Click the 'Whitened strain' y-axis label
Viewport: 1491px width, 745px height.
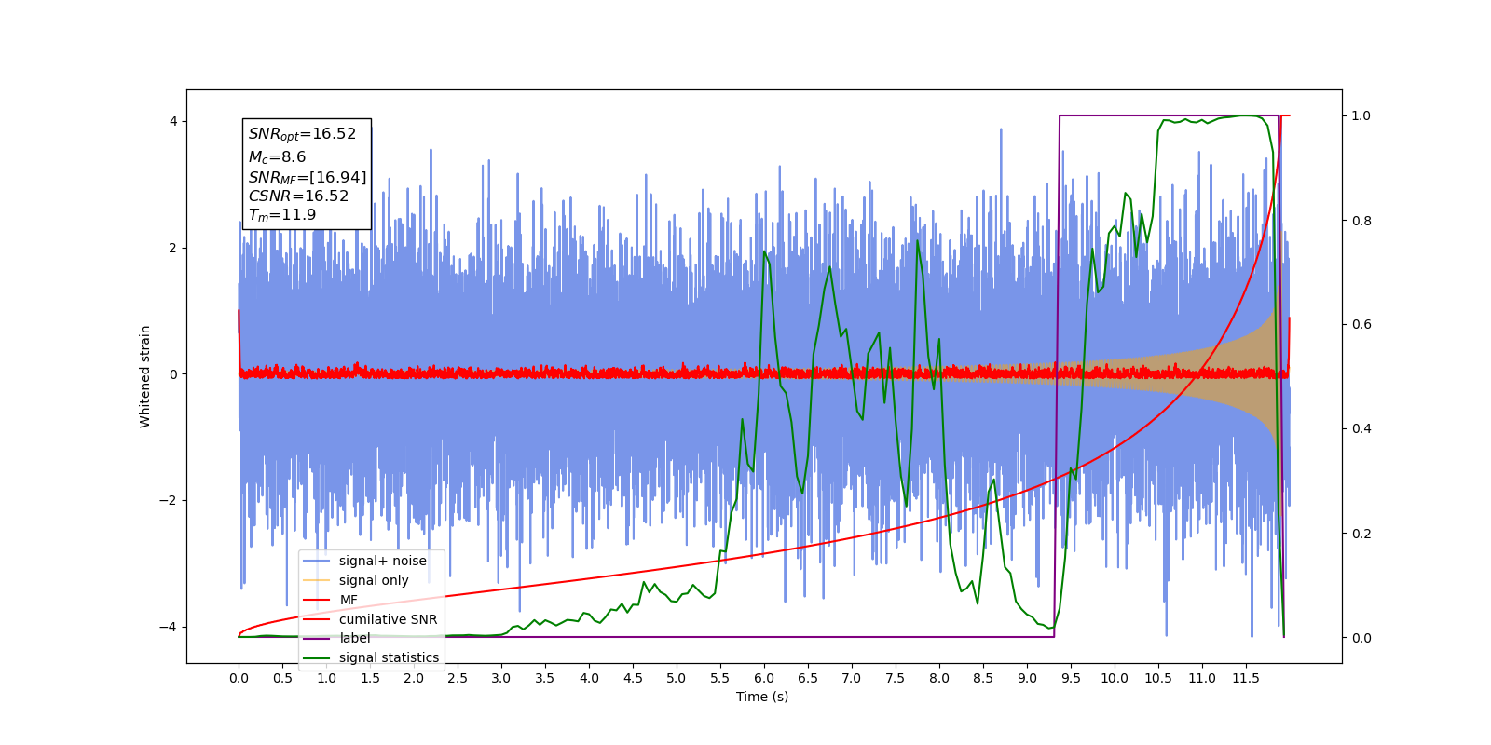(x=144, y=376)
